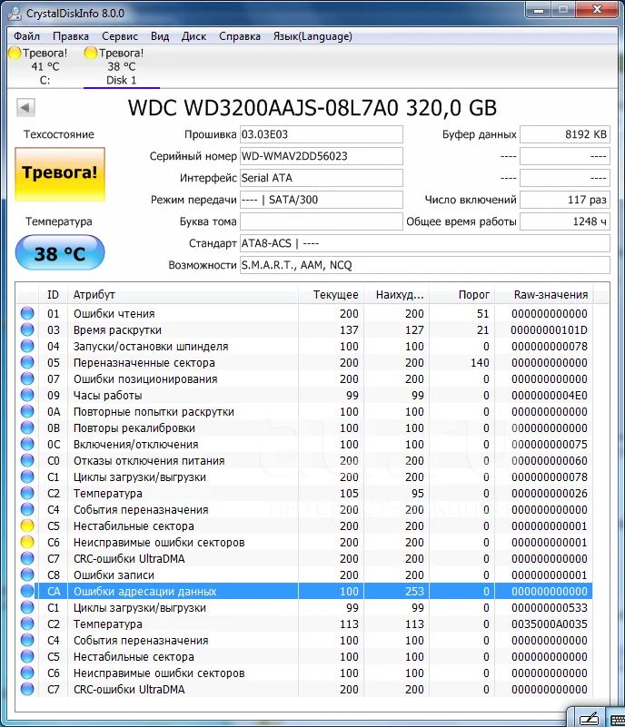Open the Файл menu
Viewport: 625px width, 727px height.
tap(26, 36)
